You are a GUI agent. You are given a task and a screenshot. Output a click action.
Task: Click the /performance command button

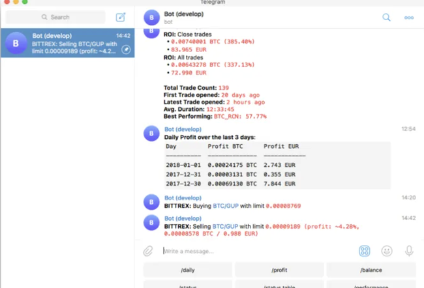pos(371,284)
